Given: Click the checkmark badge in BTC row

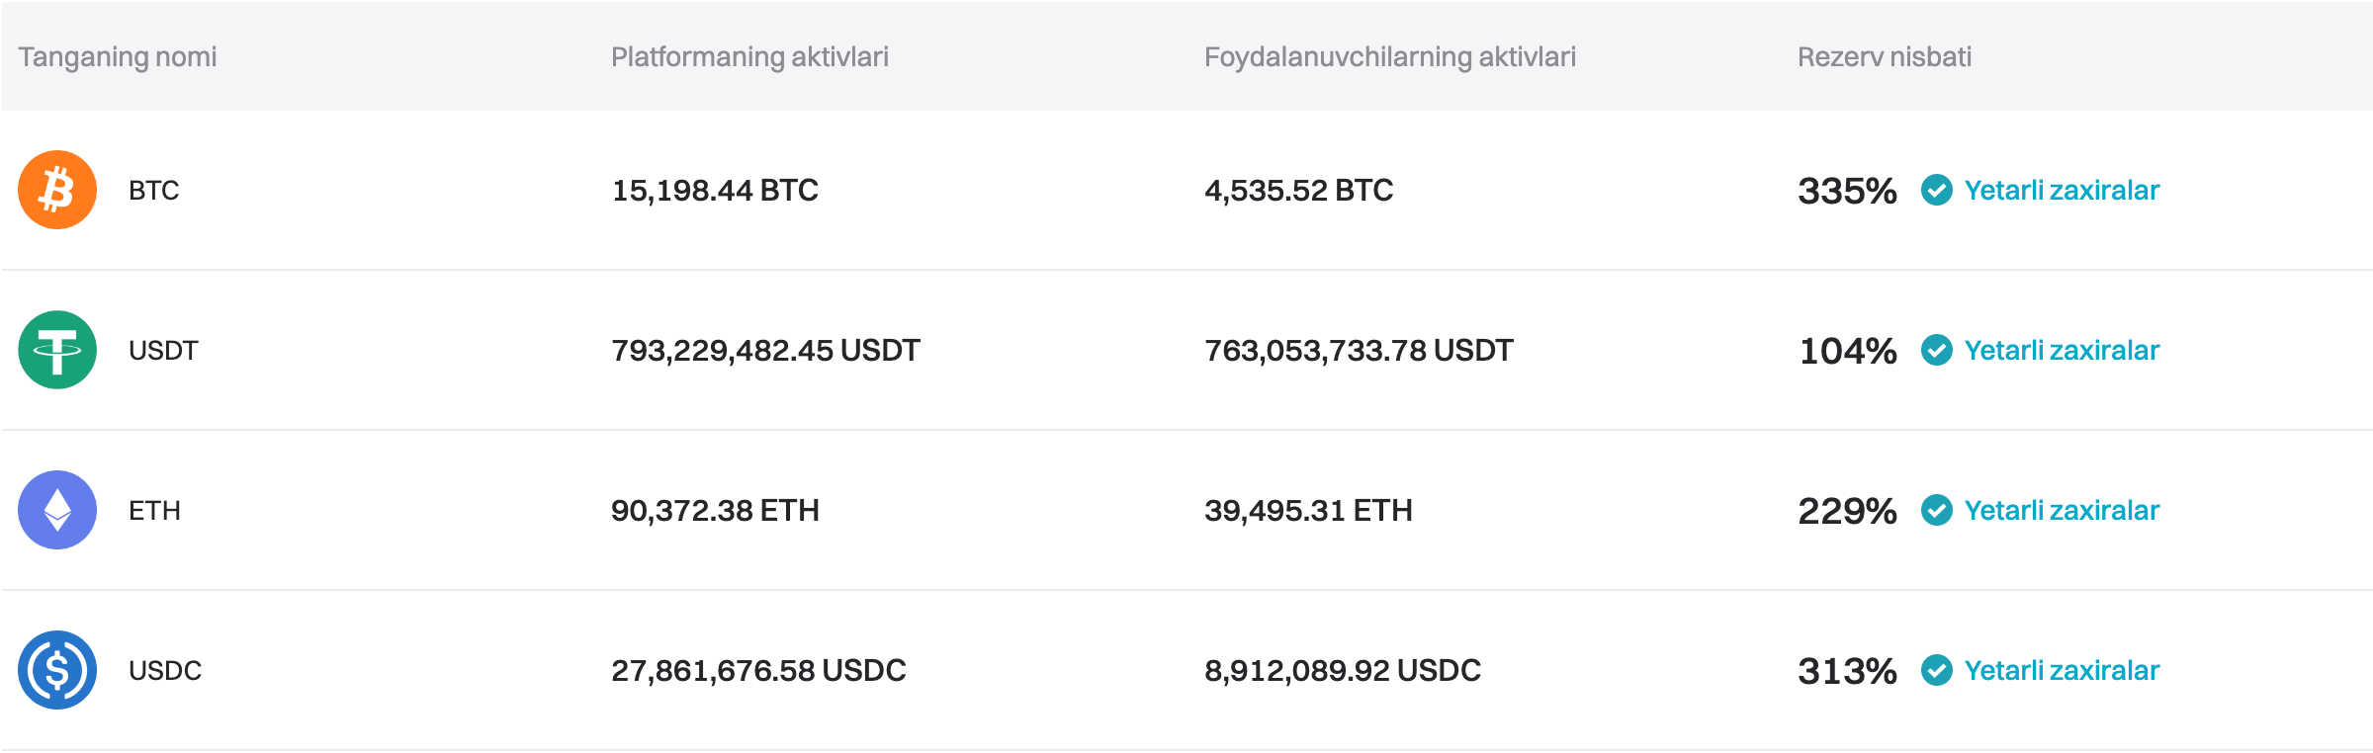Looking at the screenshot, I should tap(1936, 190).
